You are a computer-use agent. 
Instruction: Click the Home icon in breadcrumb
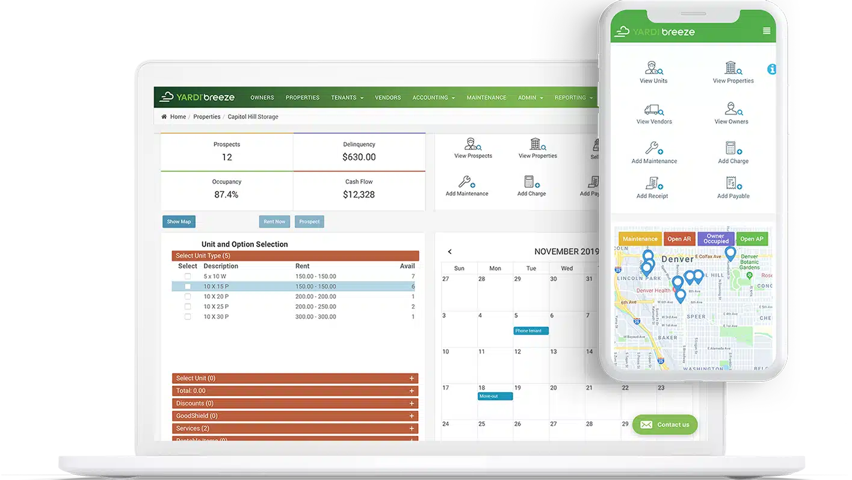click(x=164, y=117)
